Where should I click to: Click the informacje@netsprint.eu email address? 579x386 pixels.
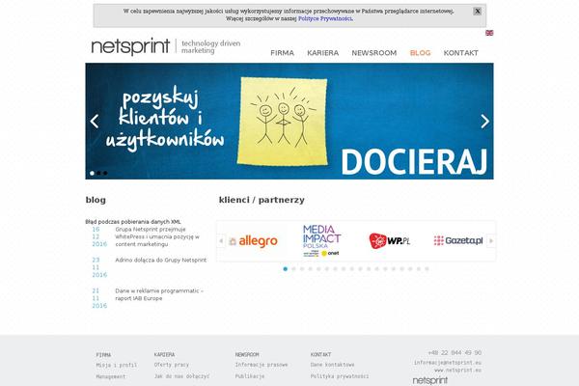pos(448,363)
